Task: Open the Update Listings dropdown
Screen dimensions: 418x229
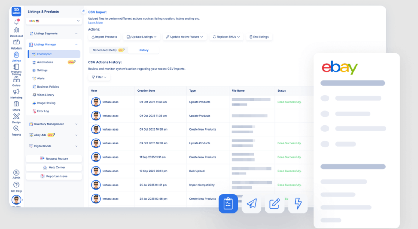Action: (142, 36)
